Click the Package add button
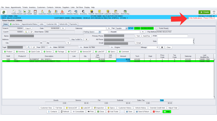This screenshot has height=121, width=217. (60, 52)
